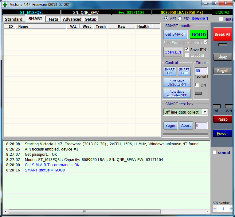Screen dimensions: 235x217
Task: Toggle the Crypt it checkbox
Action: [x=186, y=55]
